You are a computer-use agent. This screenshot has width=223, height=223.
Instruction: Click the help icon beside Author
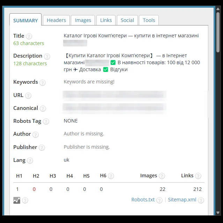(x=36, y=135)
